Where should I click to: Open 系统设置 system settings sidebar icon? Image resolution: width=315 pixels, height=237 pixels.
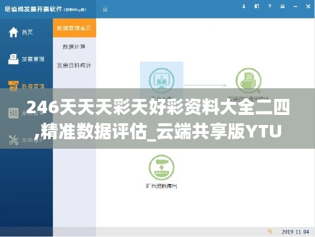point(14,113)
